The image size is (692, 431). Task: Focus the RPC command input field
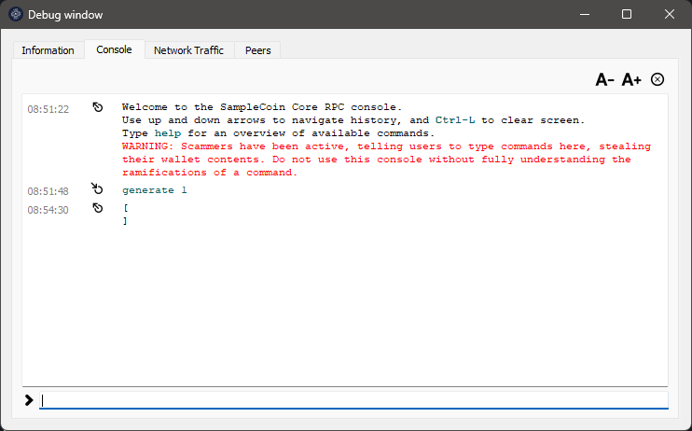point(353,400)
